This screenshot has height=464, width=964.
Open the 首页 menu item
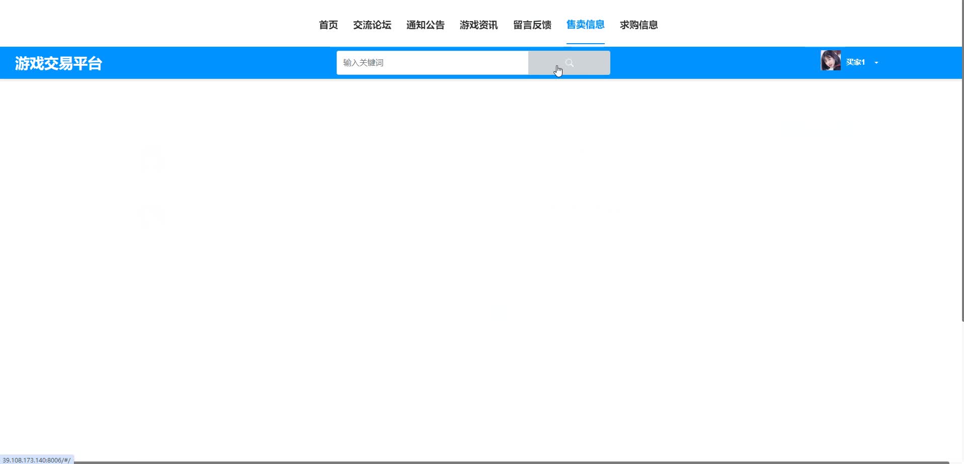(329, 25)
